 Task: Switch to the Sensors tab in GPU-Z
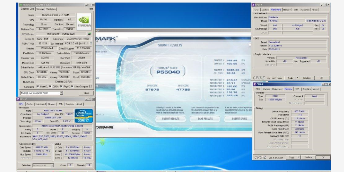pyautogui.click(x=40, y=9)
